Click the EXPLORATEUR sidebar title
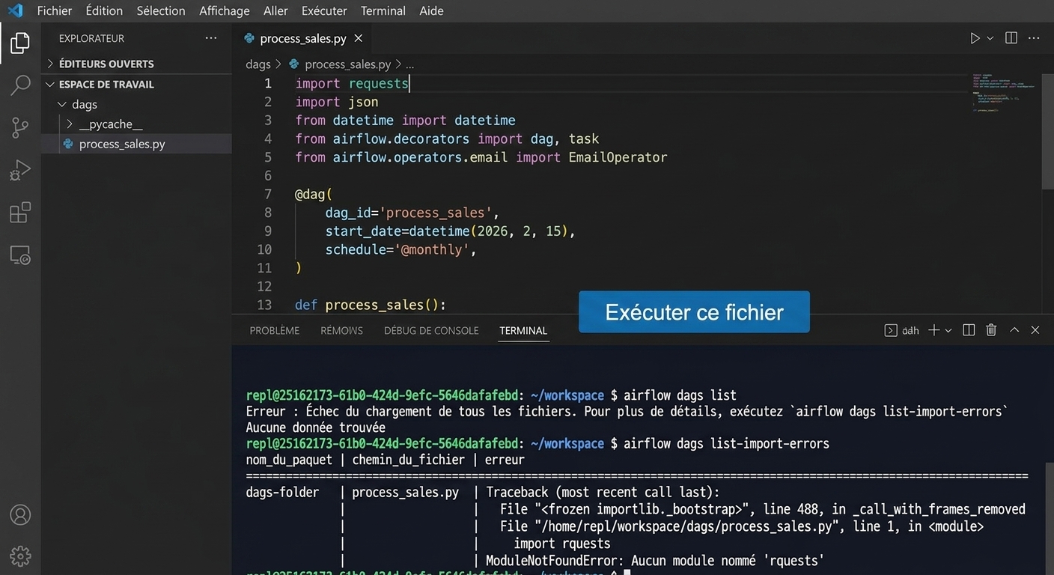Viewport: 1054px width, 575px height. coord(91,38)
